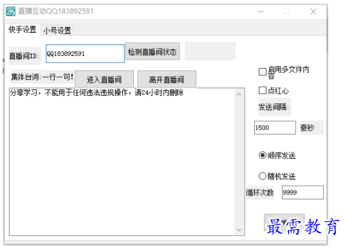This screenshot has height=247, width=345.
Task: Click the text area scroll down arrow
Action: (x=239, y=230)
